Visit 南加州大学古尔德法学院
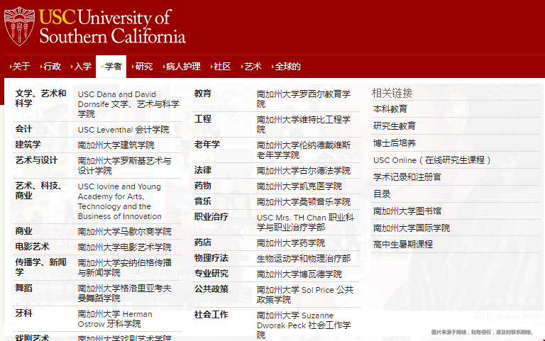The width and height of the screenshot is (545, 341). click(304, 170)
